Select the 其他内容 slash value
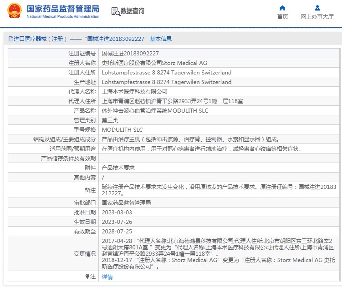The width and height of the screenshot is (342, 287). (x=103, y=178)
